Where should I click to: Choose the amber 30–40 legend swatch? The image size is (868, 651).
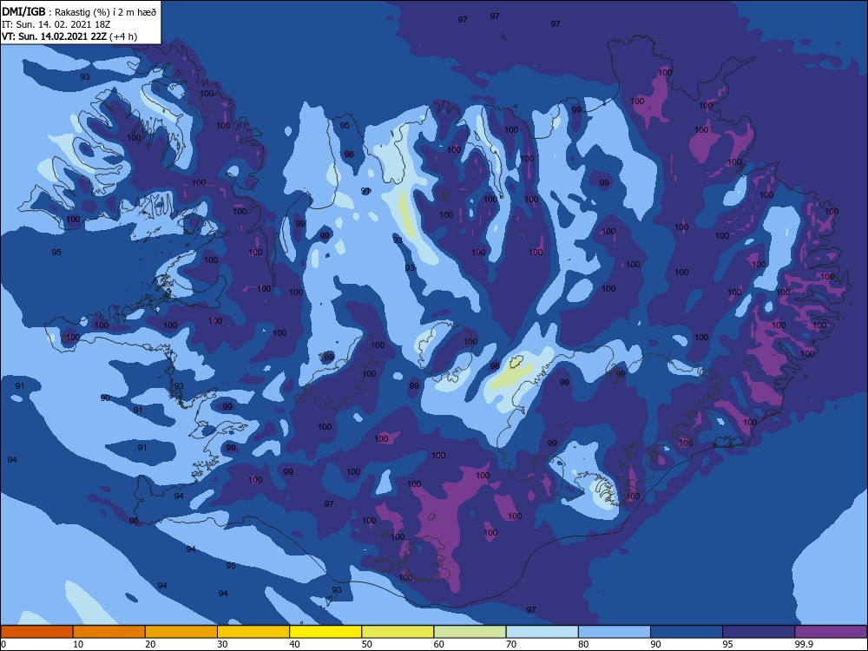(x=253, y=632)
